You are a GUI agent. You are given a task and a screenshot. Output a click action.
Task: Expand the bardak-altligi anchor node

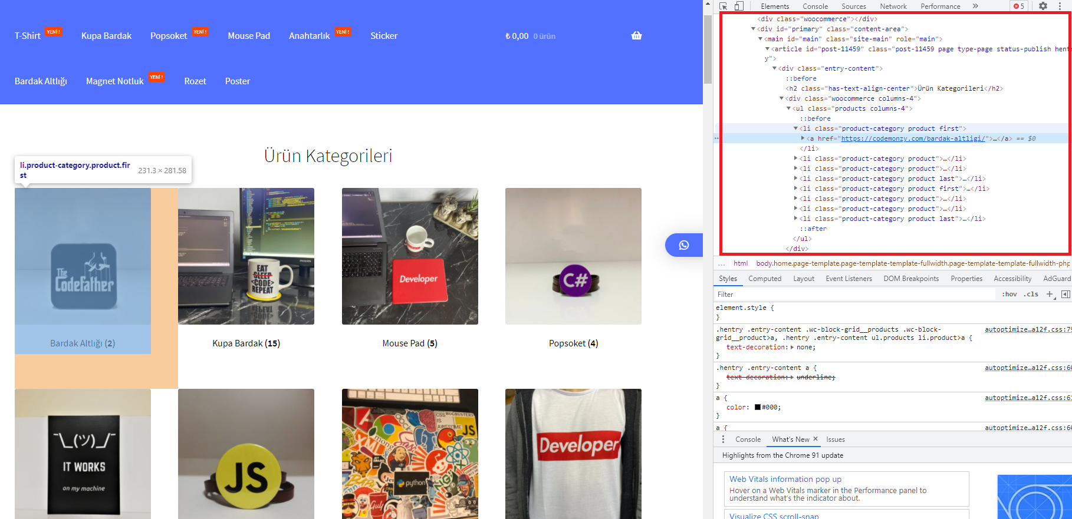(803, 138)
